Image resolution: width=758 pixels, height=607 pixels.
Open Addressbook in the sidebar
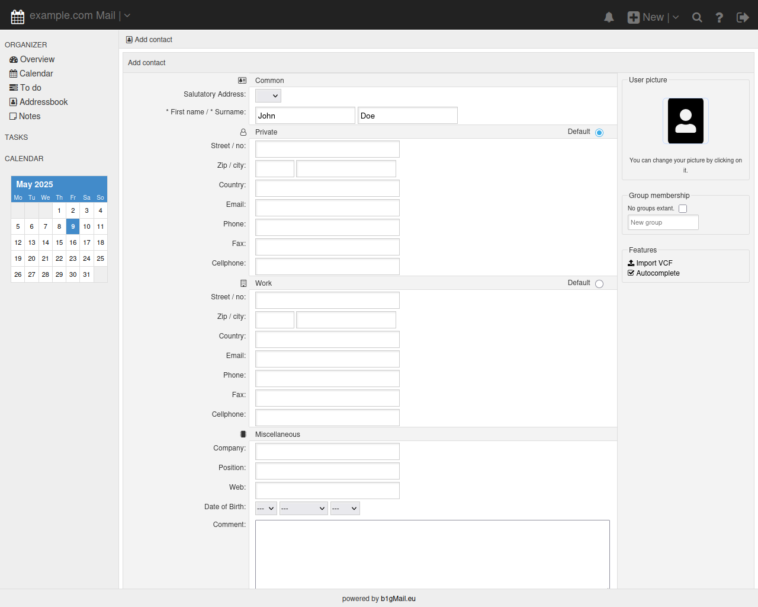coord(43,102)
